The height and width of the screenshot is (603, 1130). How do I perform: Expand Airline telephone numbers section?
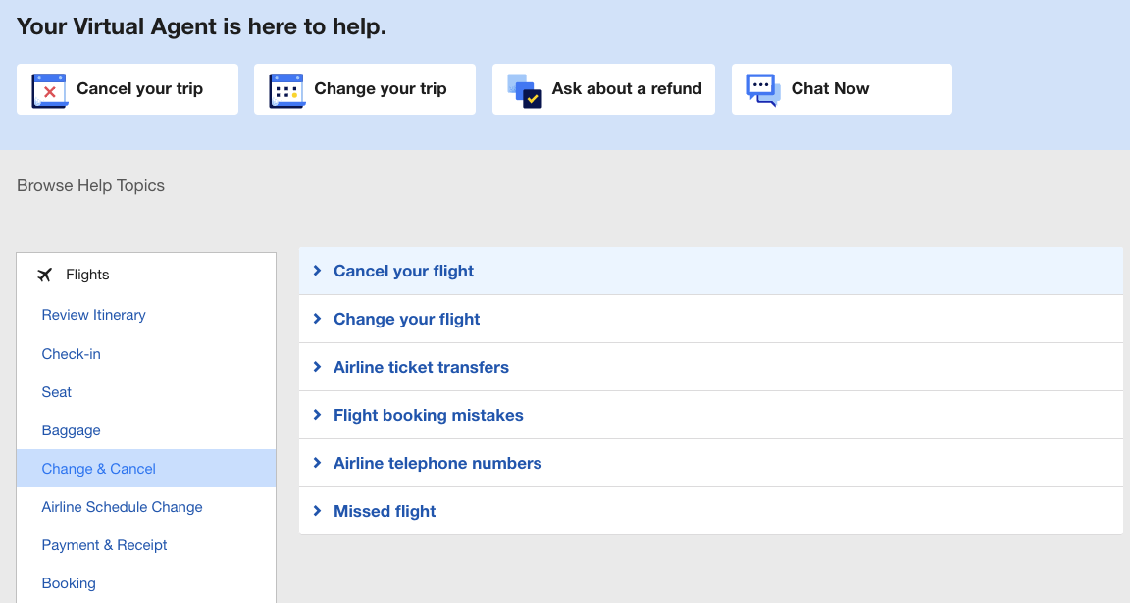click(437, 463)
